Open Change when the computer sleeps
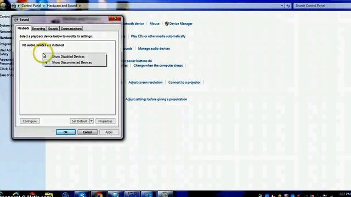Image resolution: width=351 pixels, height=197 pixels. click(x=158, y=66)
